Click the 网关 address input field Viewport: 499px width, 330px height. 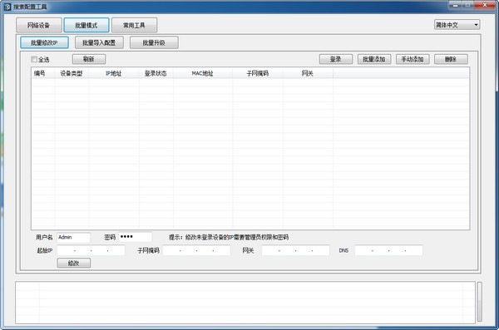[x=295, y=250]
